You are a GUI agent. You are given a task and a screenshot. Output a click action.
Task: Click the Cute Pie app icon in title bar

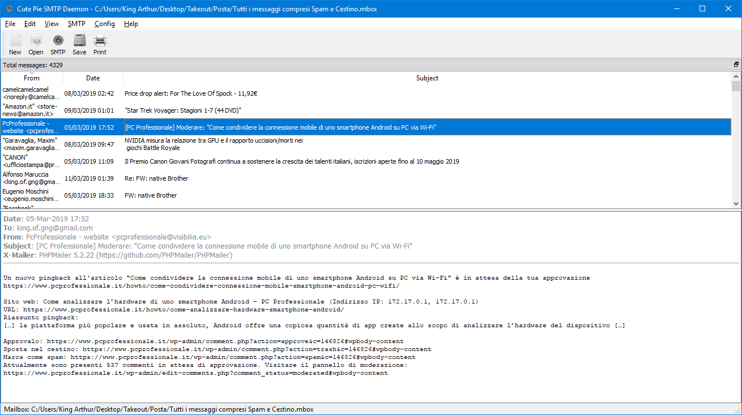coord(9,9)
